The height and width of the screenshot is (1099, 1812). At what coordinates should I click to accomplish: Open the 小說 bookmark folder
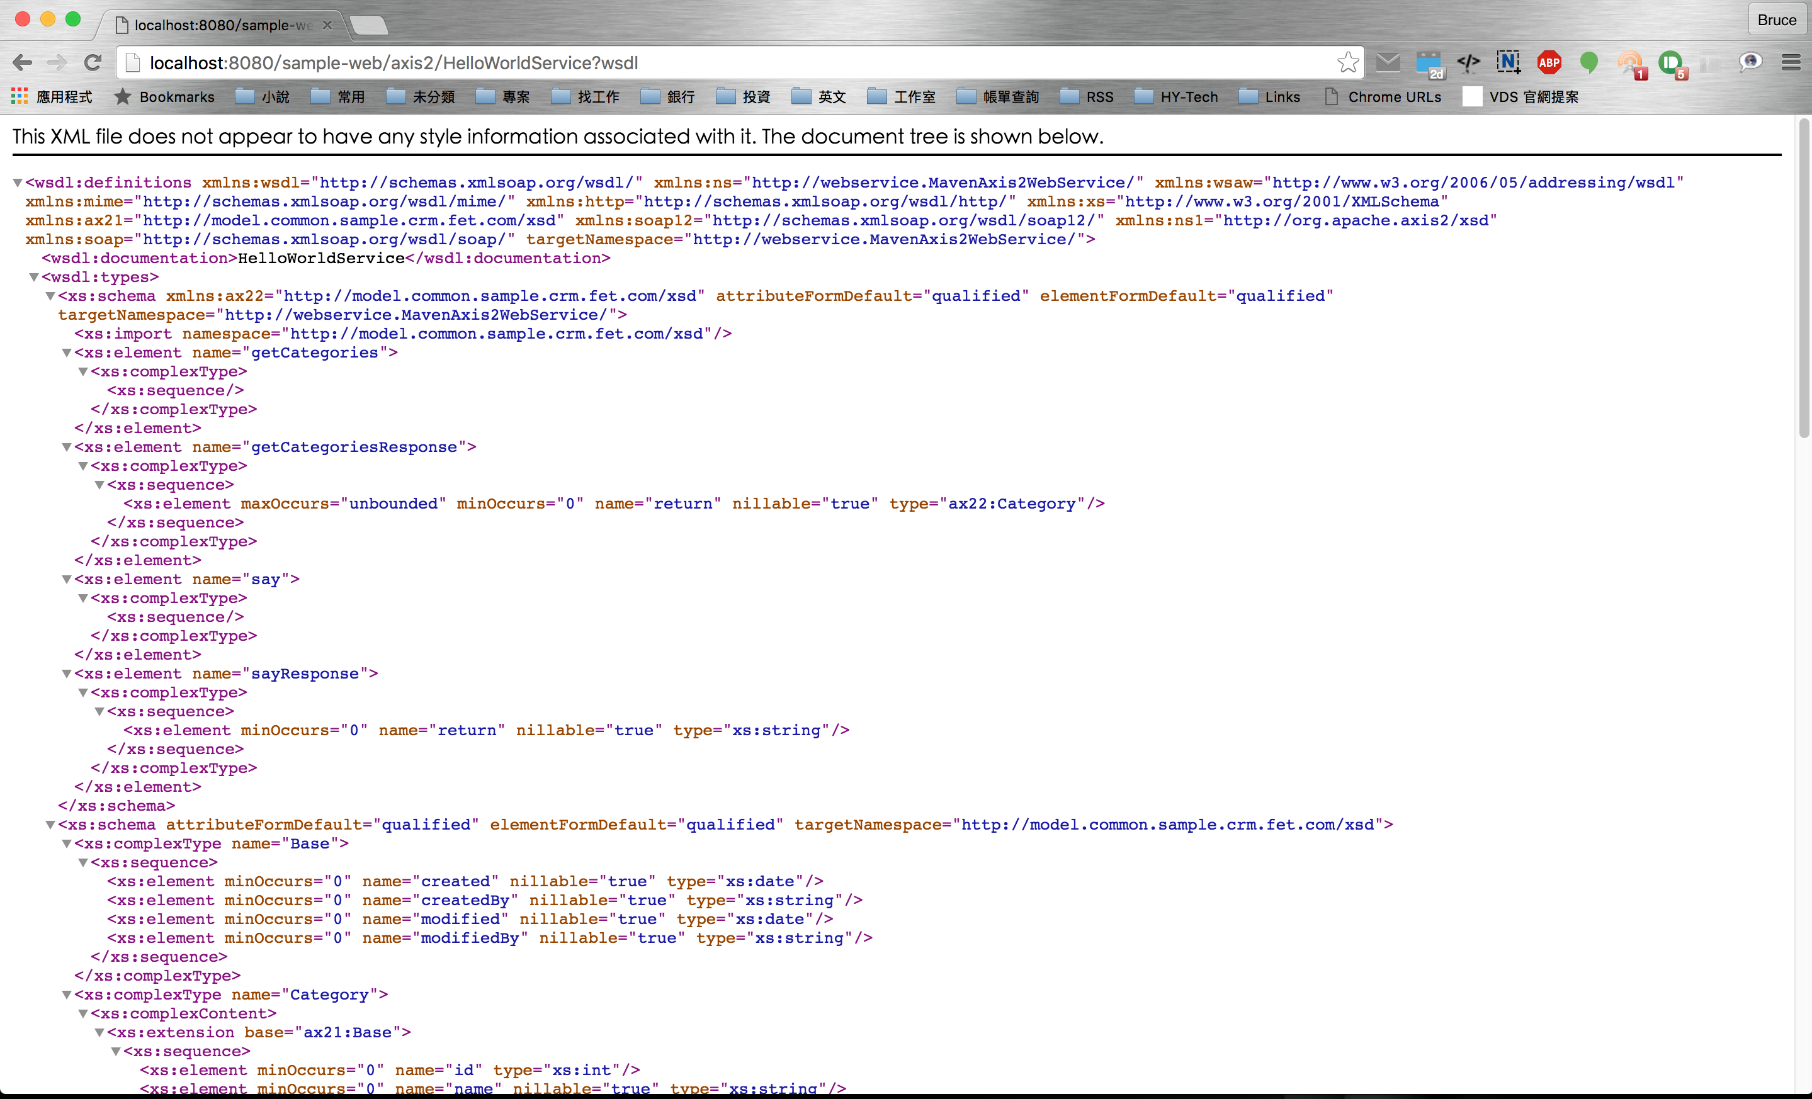click(x=263, y=97)
